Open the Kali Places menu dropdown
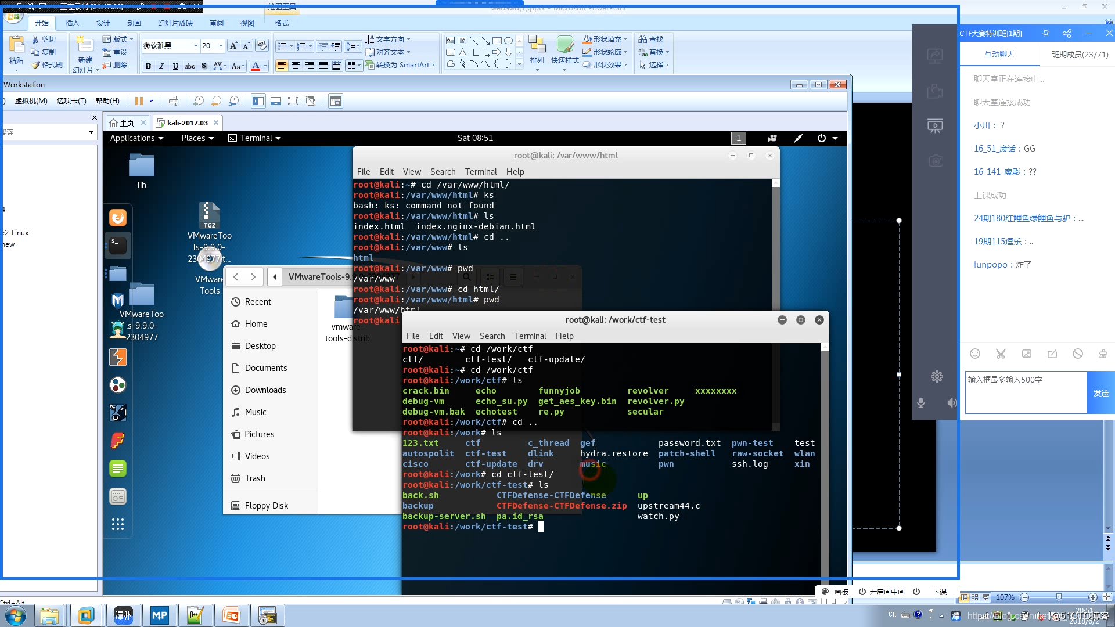This screenshot has width=1115, height=627. [197, 138]
